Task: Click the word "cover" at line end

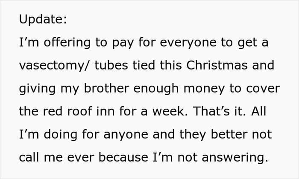Action: coord(263,89)
